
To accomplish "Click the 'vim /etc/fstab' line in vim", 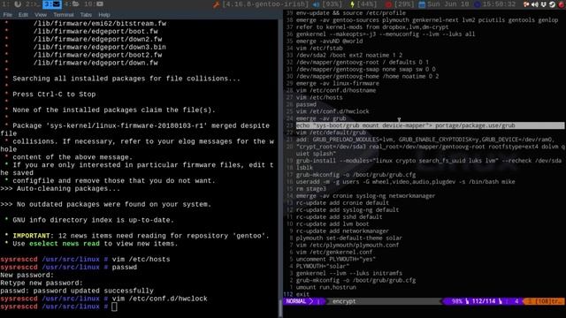I will tap(319, 48).
